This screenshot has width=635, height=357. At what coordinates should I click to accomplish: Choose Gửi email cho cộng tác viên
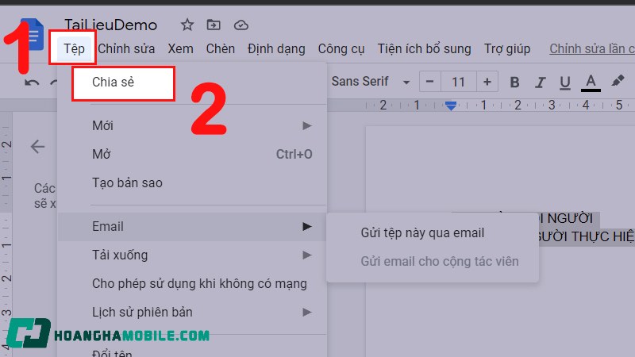(x=433, y=261)
